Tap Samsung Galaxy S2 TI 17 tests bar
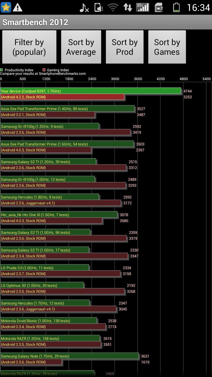Viewport: 212px width, 377px height. [x=44, y=250]
